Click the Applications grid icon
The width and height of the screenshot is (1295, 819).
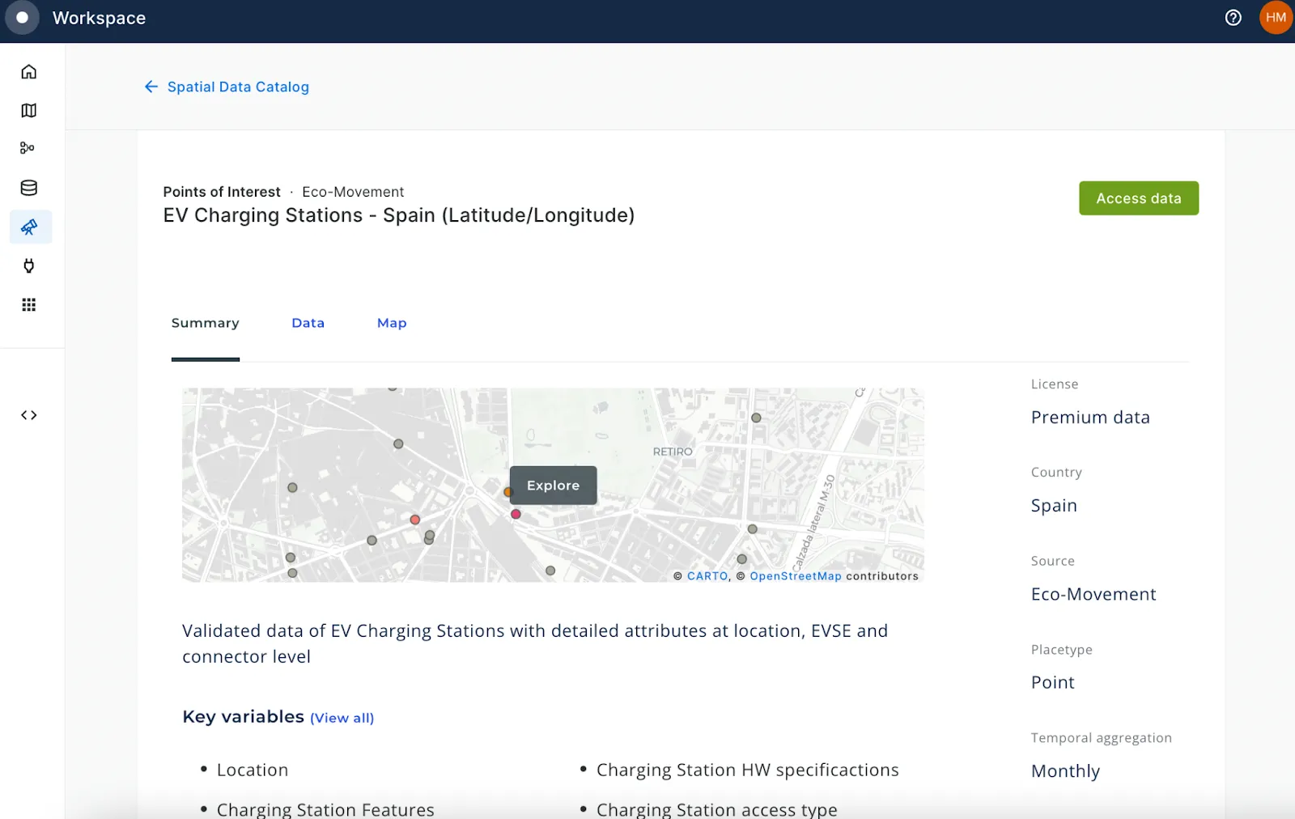pos(28,303)
